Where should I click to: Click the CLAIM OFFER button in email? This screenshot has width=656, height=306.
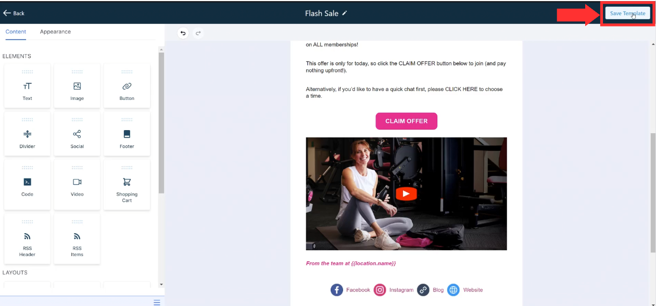coord(406,121)
